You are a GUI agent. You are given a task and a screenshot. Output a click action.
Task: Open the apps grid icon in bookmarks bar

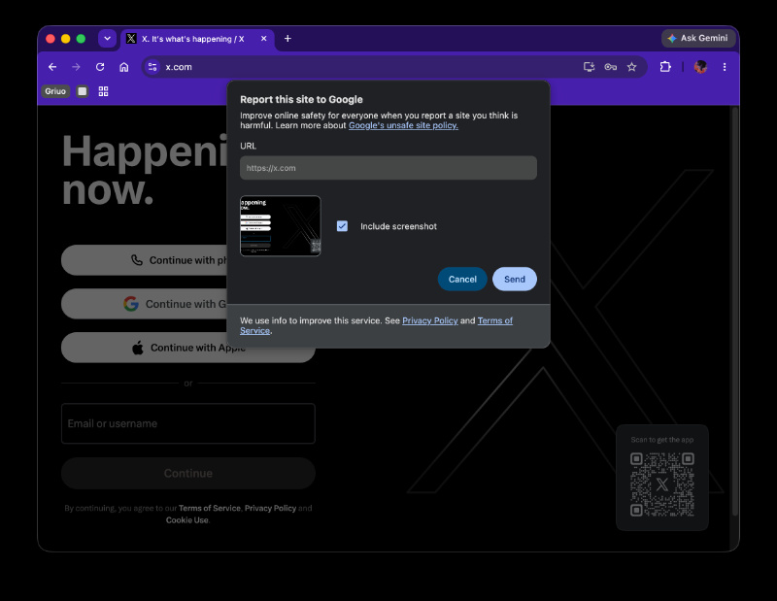(103, 91)
